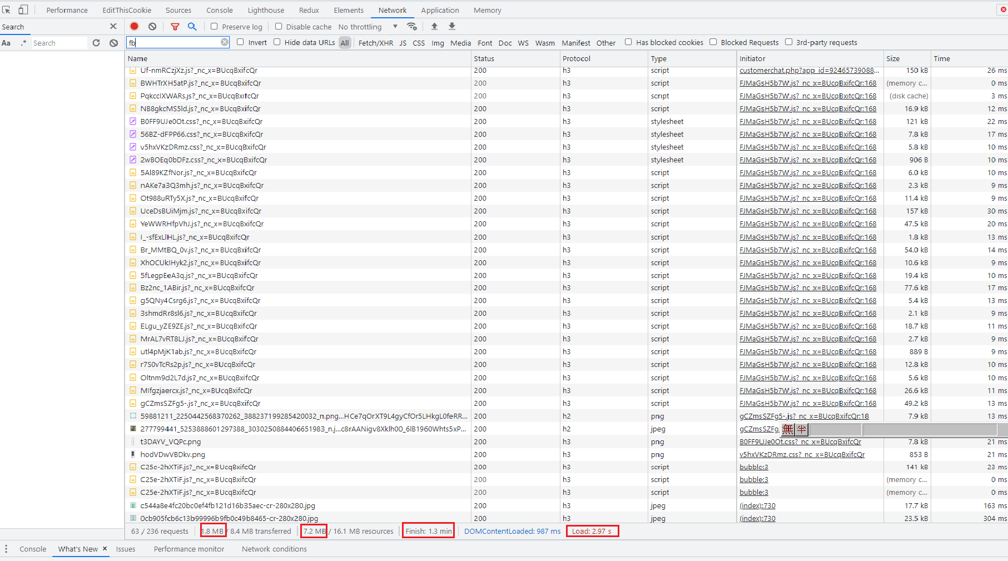
Task: Open the Application tab
Action: 440,10
